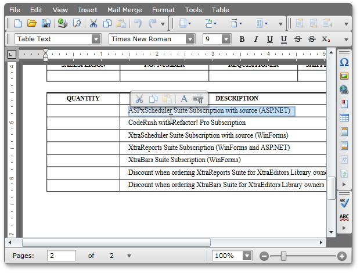This screenshot has height=273, width=360.
Task: Run spelling check with ABC checkmark icon
Action: [344, 203]
